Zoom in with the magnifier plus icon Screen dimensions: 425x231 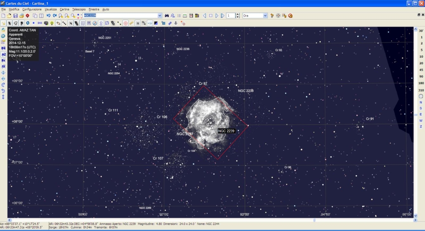tap(61, 16)
